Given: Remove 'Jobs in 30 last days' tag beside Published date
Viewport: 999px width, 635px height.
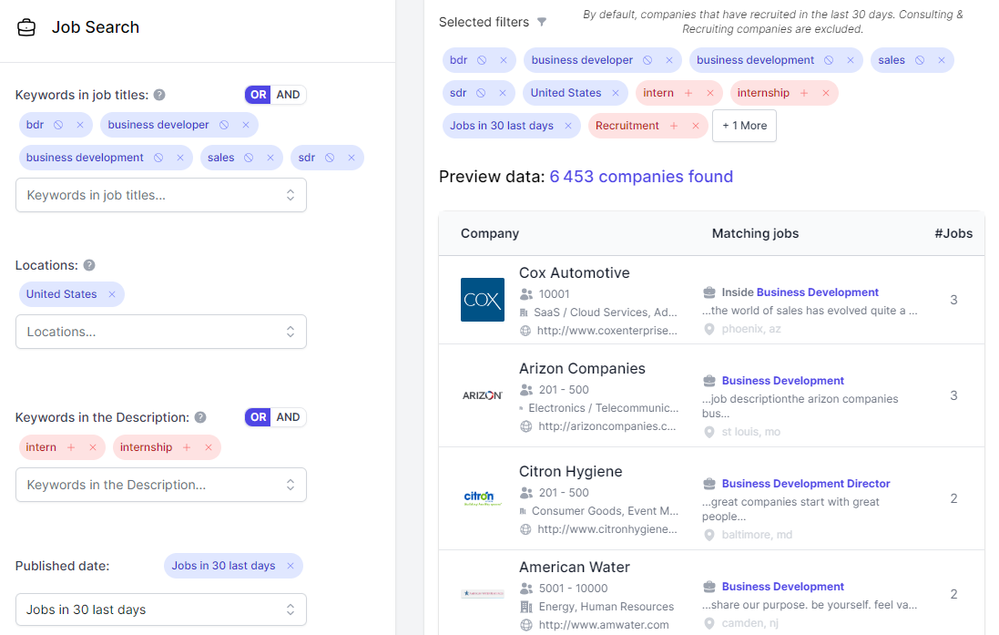Looking at the screenshot, I should [291, 566].
